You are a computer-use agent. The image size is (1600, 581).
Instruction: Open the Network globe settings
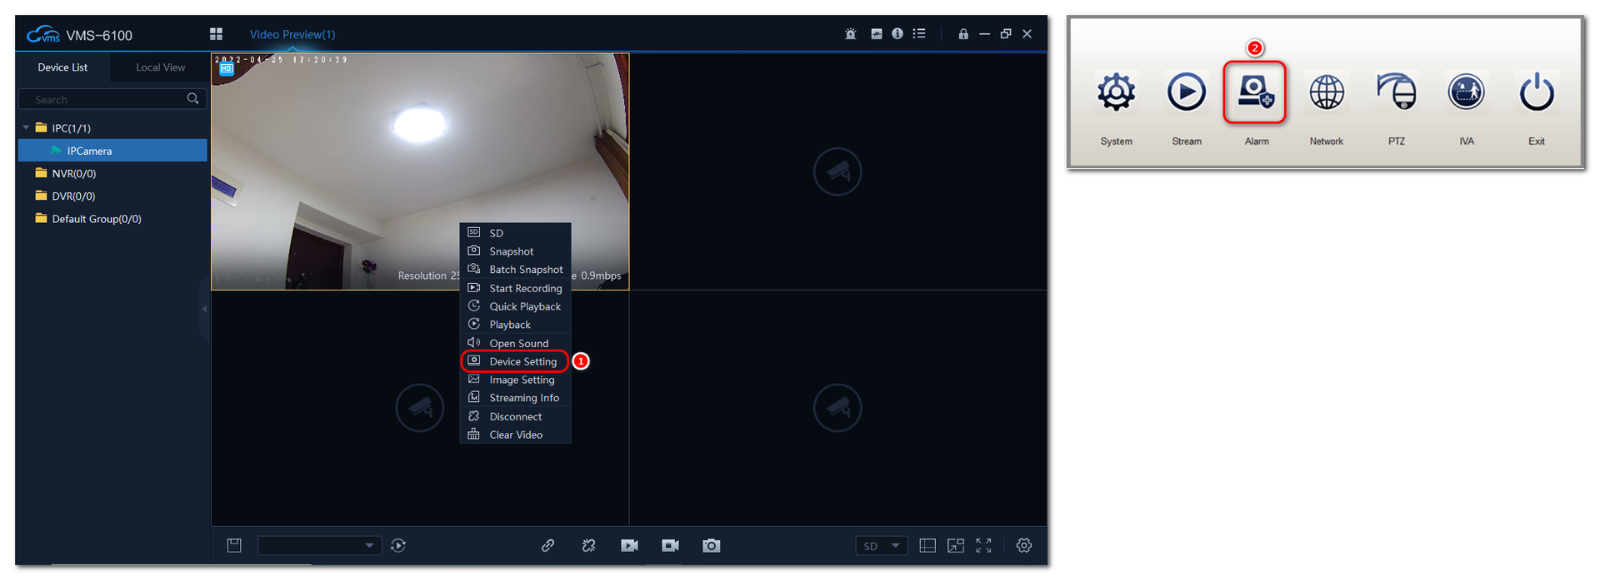(x=1326, y=92)
